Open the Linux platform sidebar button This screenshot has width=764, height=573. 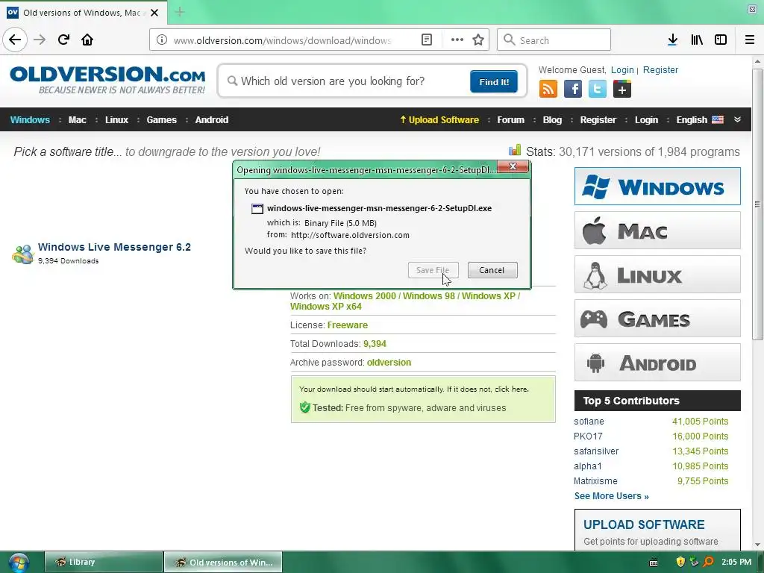point(657,275)
